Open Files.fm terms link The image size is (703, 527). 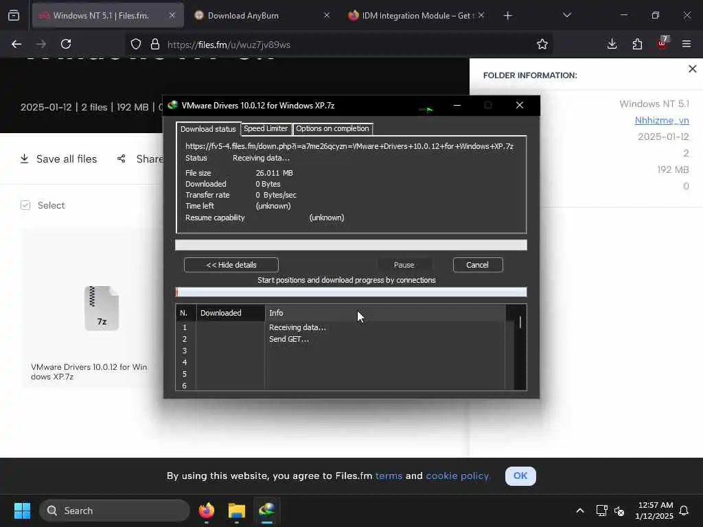pyautogui.click(x=389, y=476)
